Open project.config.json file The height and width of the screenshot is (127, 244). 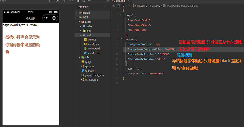[x=93, y=75]
